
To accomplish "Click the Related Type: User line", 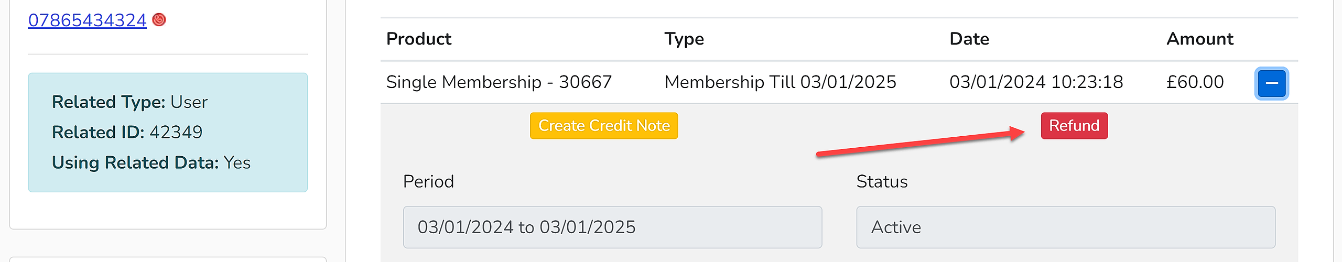I will (129, 102).
